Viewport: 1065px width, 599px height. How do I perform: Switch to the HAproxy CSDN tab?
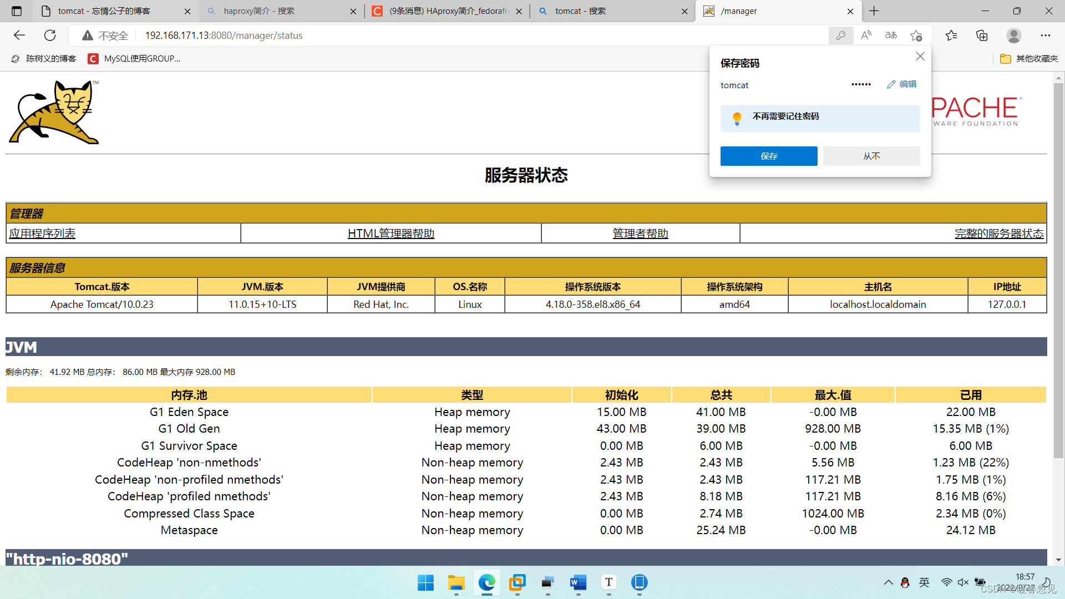coord(448,11)
